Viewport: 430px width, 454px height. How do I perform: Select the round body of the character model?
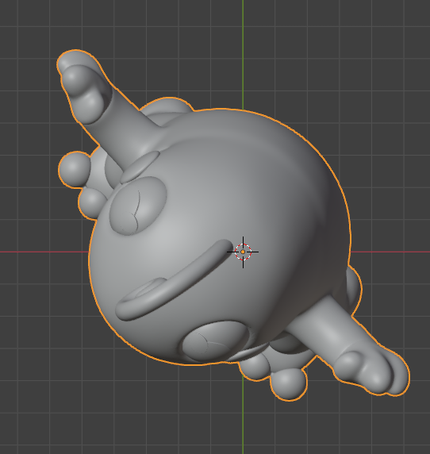(x=219, y=236)
